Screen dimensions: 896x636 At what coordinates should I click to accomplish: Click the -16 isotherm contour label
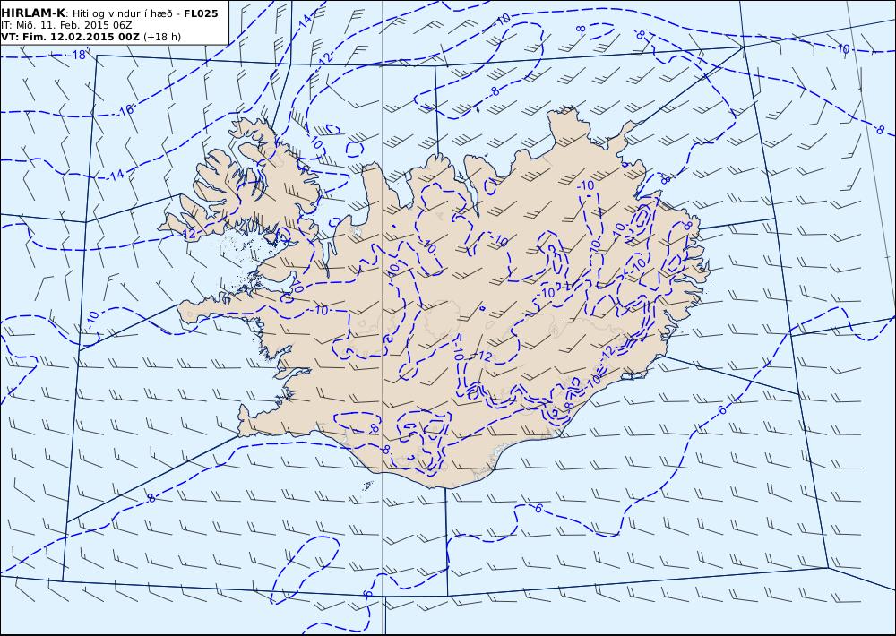[x=125, y=109]
